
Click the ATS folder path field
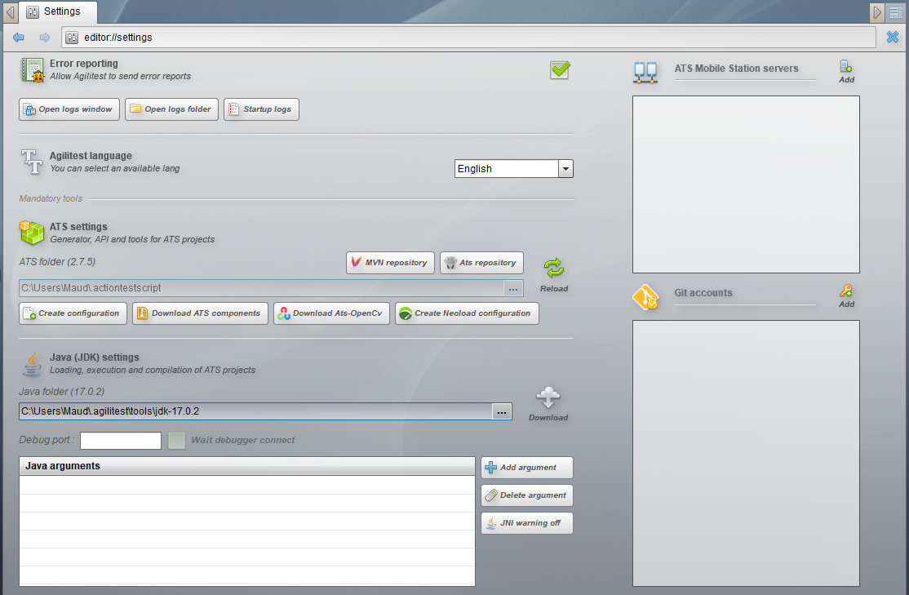[261, 288]
